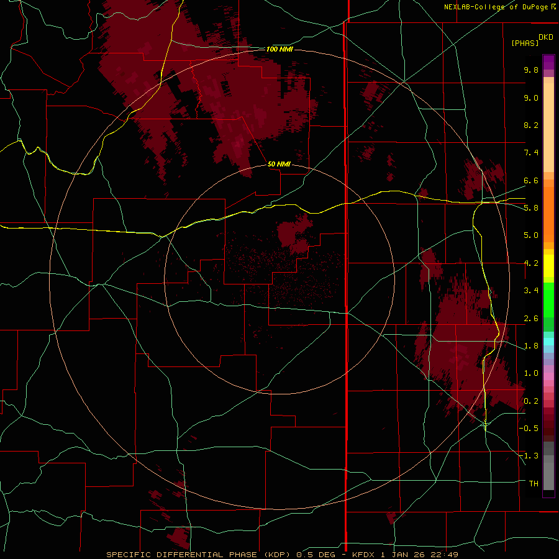Select the 3.4 scale value
The width and height of the screenshot is (559, 559).
tap(531, 291)
